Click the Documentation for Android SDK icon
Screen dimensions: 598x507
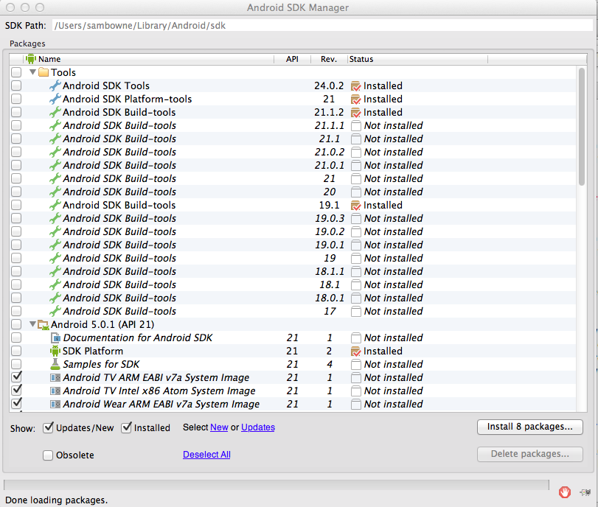pos(55,338)
